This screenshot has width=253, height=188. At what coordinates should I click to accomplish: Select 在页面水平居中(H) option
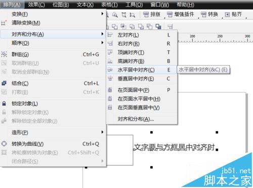point(142,99)
